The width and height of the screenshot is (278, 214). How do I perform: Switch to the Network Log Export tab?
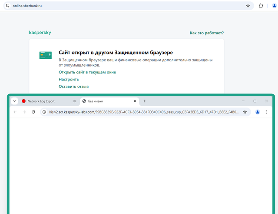(48, 101)
